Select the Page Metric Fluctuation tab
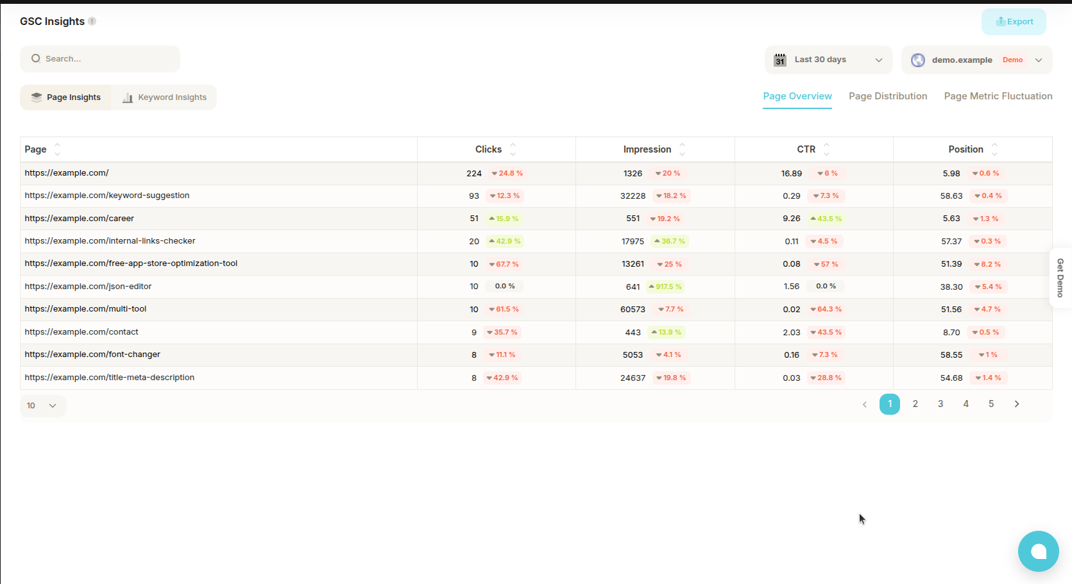 point(998,96)
